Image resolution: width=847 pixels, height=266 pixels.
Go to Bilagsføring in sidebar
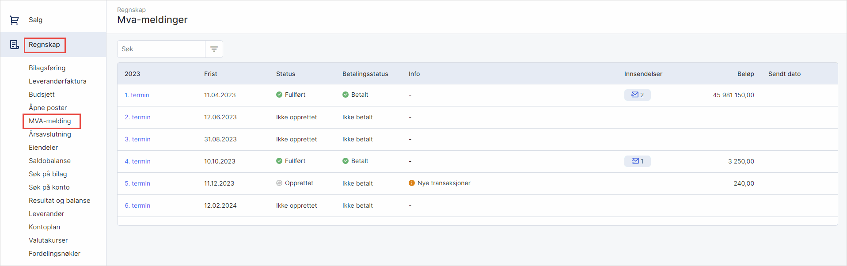pos(47,68)
